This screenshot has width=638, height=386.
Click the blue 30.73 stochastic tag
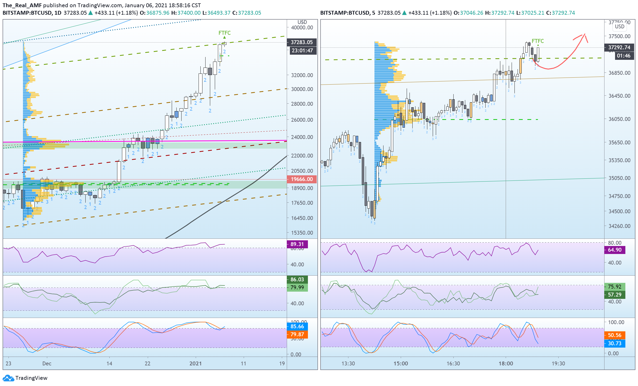click(x=615, y=343)
